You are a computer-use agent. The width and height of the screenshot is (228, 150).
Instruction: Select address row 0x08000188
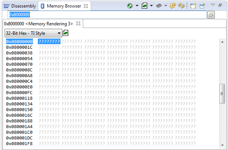click(x=19, y=121)
